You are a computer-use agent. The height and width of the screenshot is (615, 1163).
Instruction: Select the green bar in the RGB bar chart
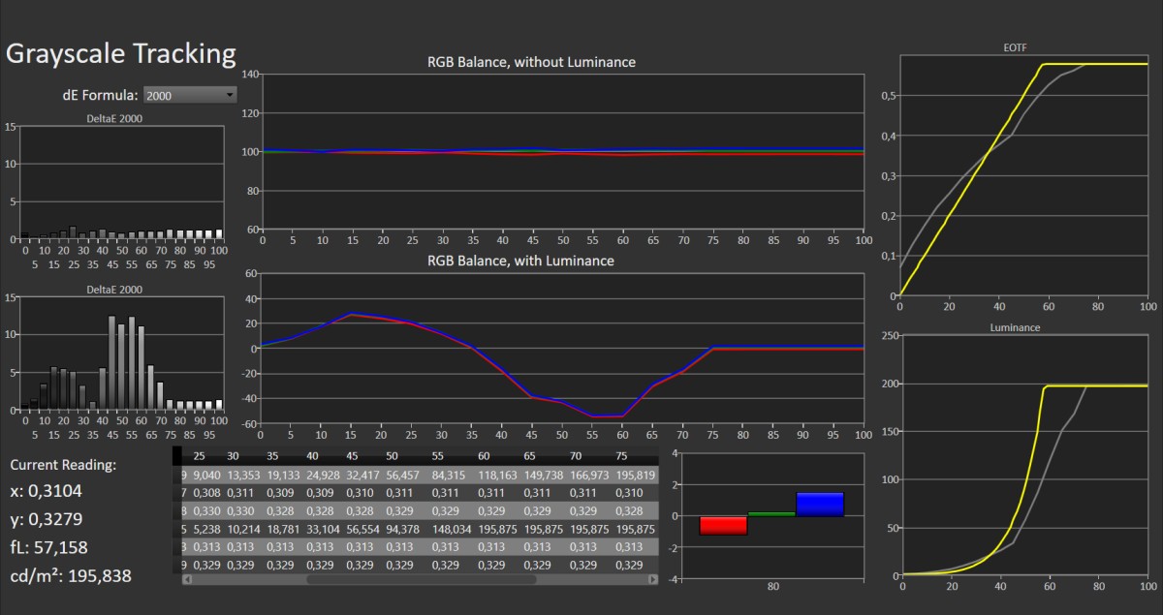(771, 513)
